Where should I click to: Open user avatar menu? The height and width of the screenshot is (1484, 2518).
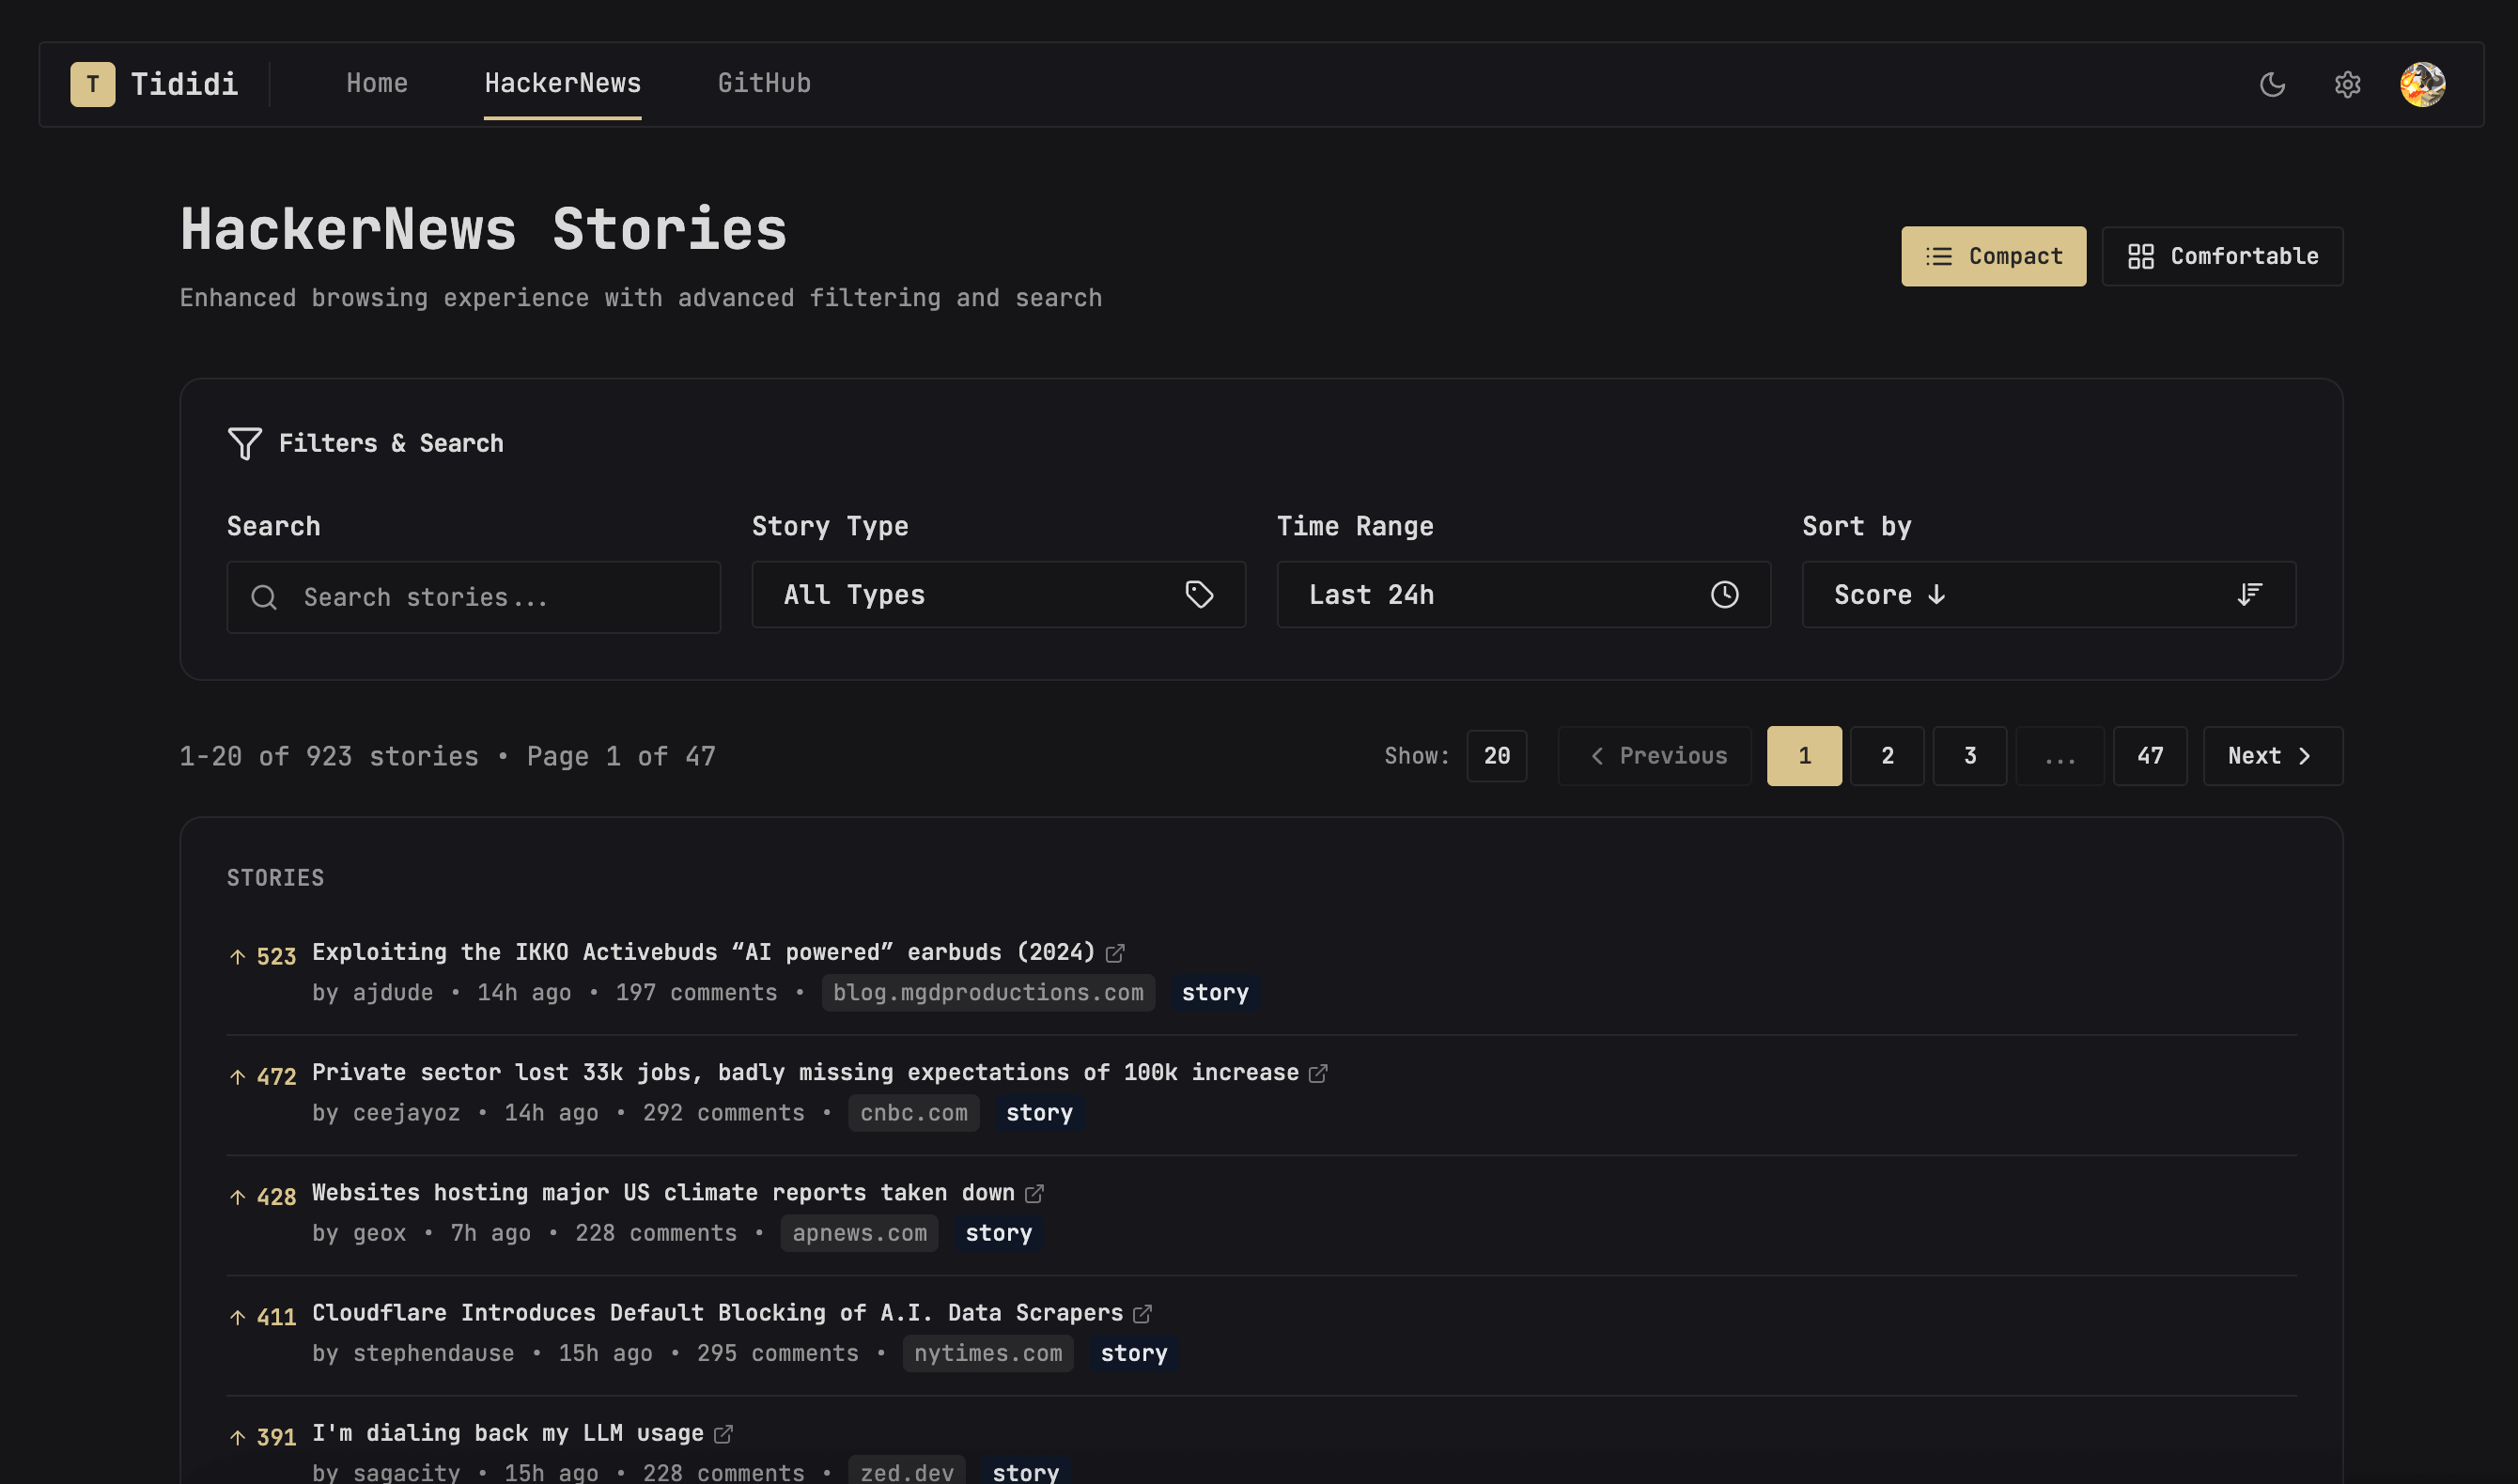tap(2422, 84)
